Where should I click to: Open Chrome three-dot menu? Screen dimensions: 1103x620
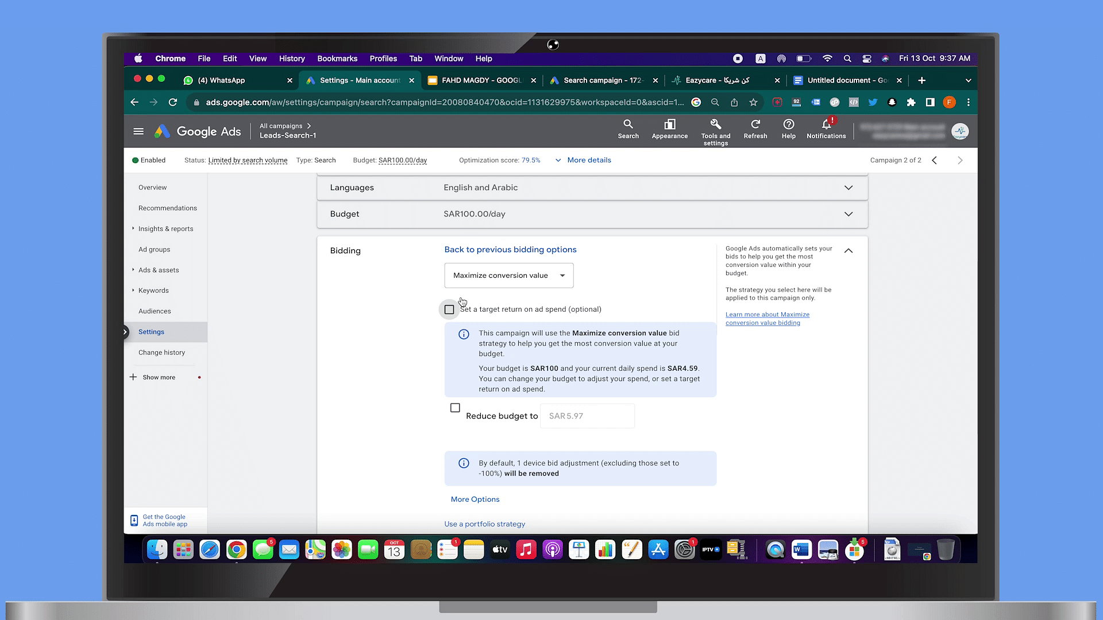pyautogui.click(x=969, y=102)
